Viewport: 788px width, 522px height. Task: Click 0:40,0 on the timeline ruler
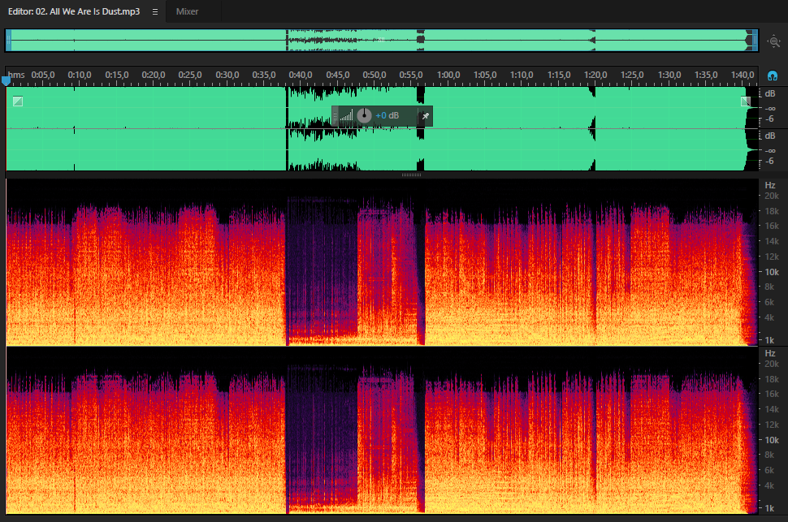[301, 75]
